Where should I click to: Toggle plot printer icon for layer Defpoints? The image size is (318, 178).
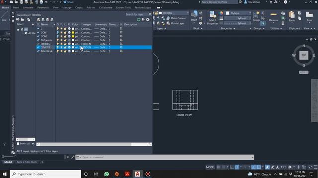coord(69,40)
